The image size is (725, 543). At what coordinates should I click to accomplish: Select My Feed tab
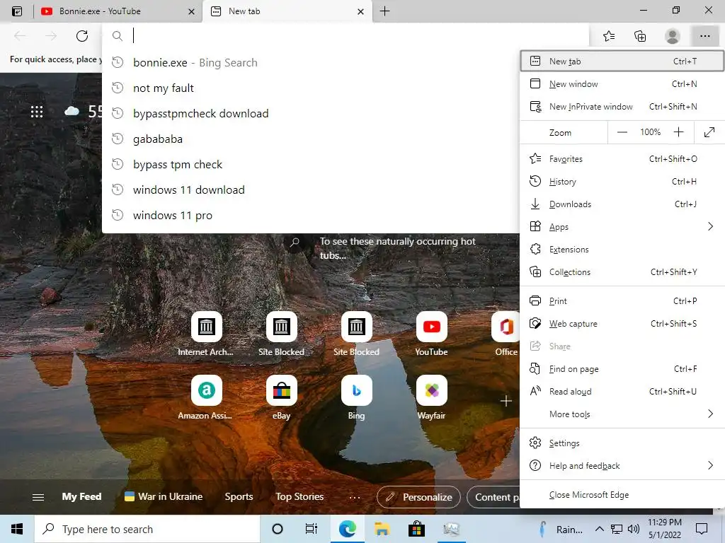[x=82, y=497]
